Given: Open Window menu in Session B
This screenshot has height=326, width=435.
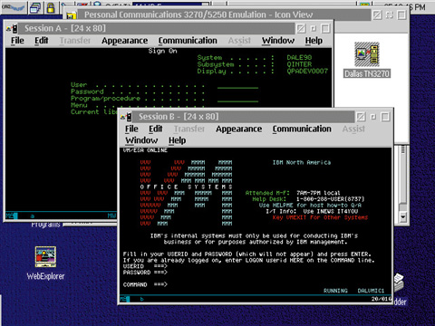Looking at the screenshot, I should click(x=141, y=140).
